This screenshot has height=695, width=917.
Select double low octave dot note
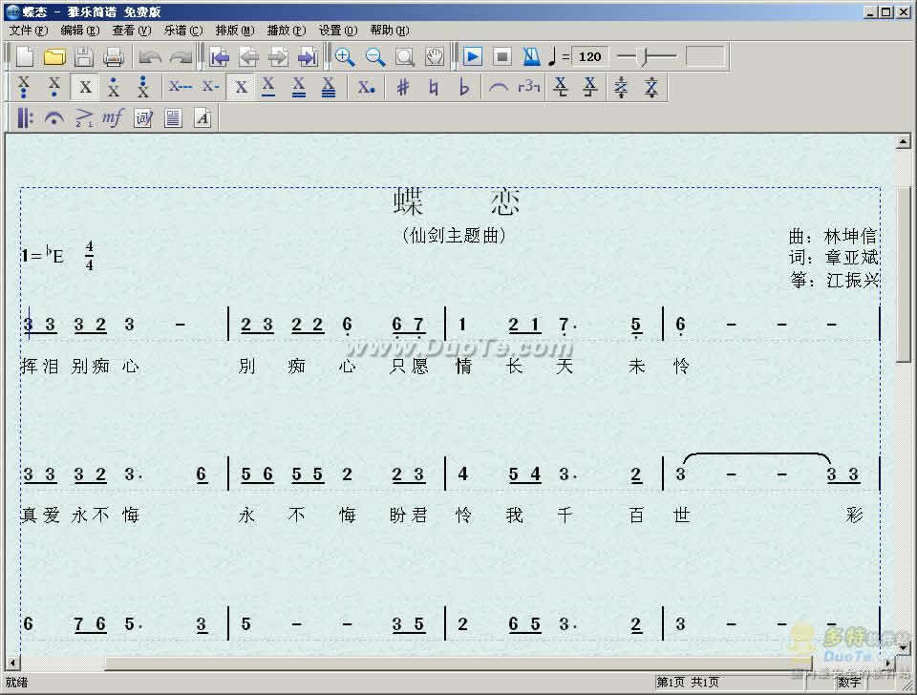click(24, 87)
